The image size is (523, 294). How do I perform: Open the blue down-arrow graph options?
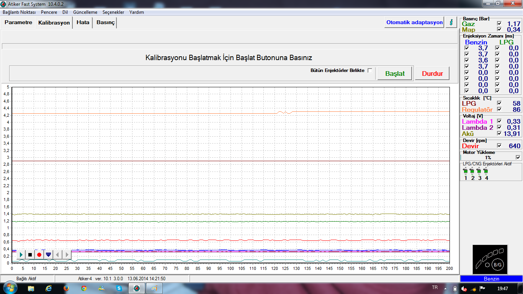[48, 255]
